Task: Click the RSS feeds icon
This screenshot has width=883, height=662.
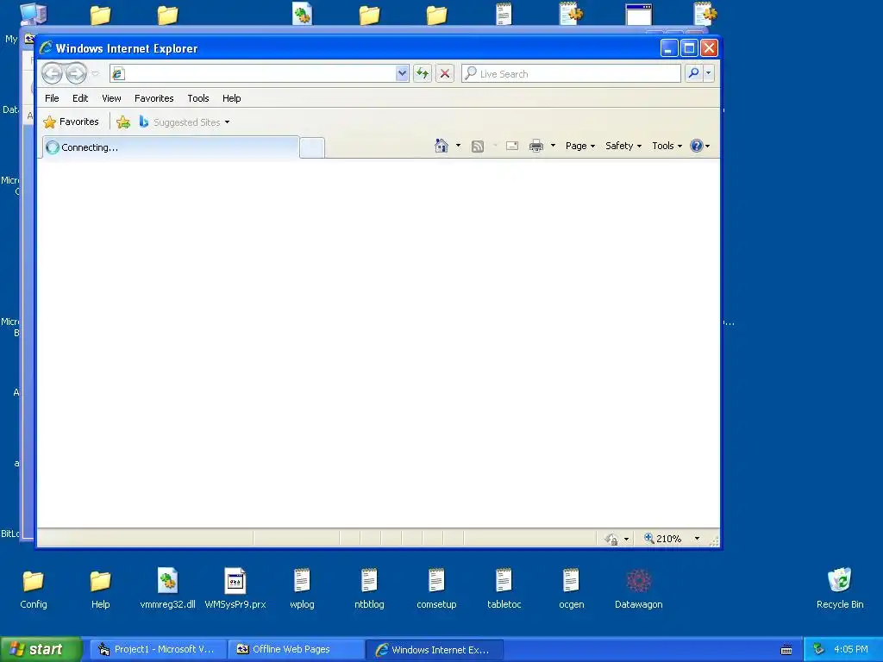Action: pyautogui.click(x=478, y=147)
